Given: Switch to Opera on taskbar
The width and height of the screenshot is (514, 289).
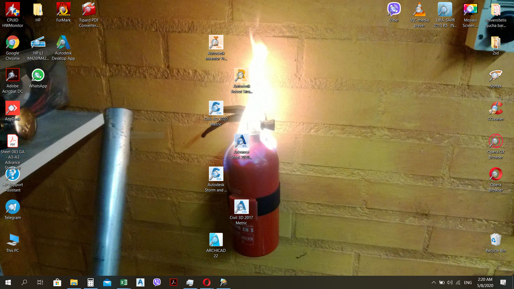Looking at the screenshot, I should (x=206, y=282).
